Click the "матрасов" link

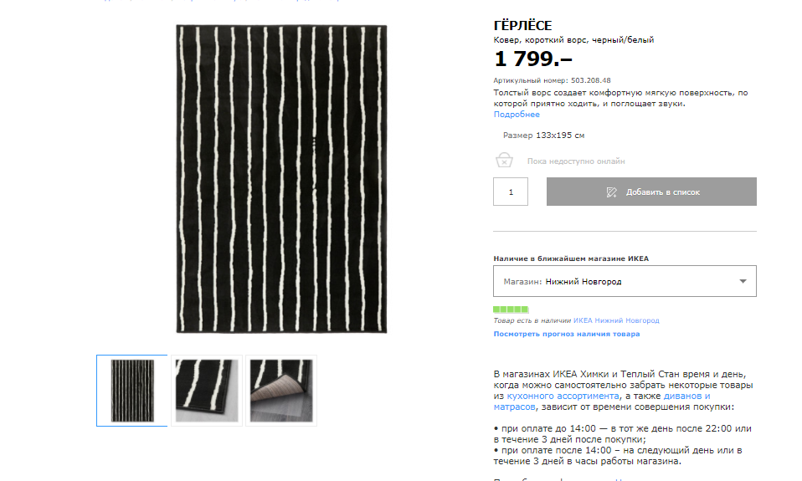click(x=514, y=407)
